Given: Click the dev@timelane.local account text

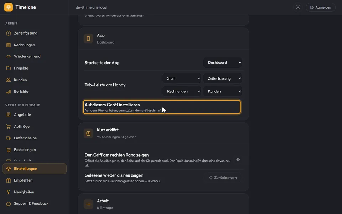Looking at the screenshot, I should click(x=92, y=7).
